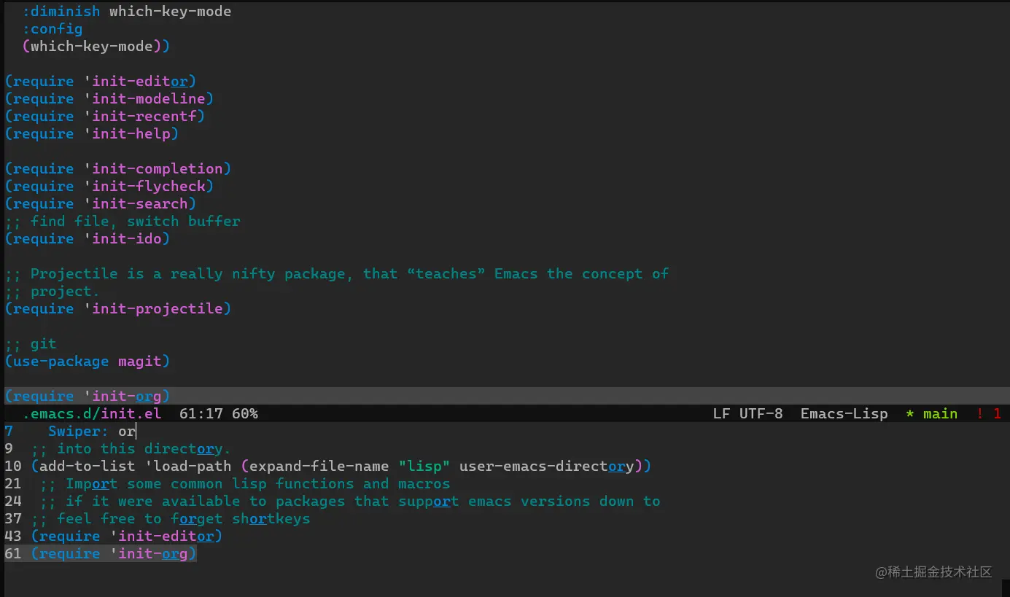
Task: Click the ';; find file, switch buffer' comment
Action: click(123, 221)
